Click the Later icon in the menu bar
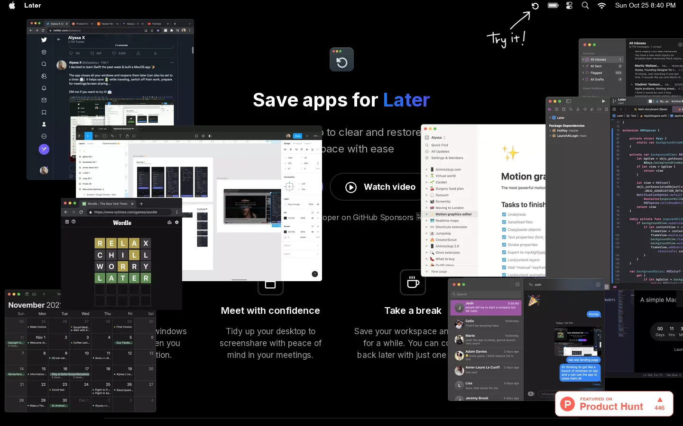 535,6
